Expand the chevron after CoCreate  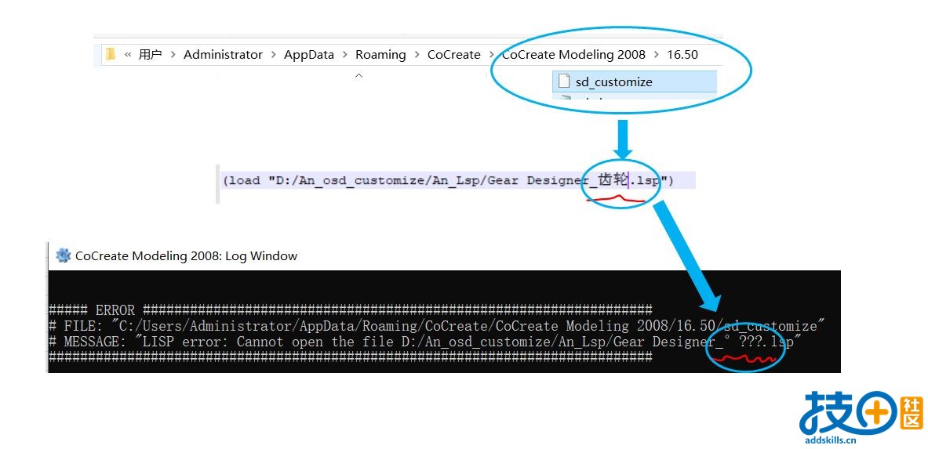491,54
